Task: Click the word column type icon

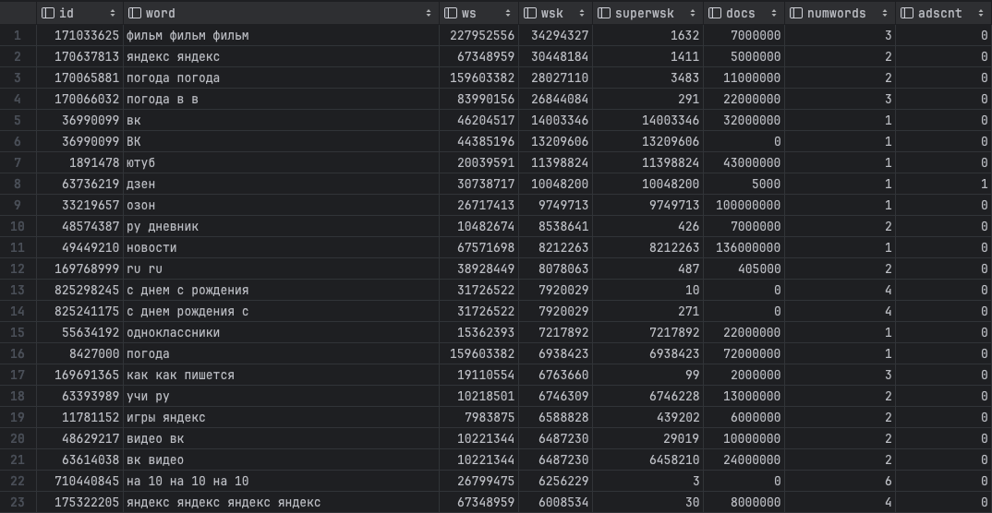Action: click(134, 13)
